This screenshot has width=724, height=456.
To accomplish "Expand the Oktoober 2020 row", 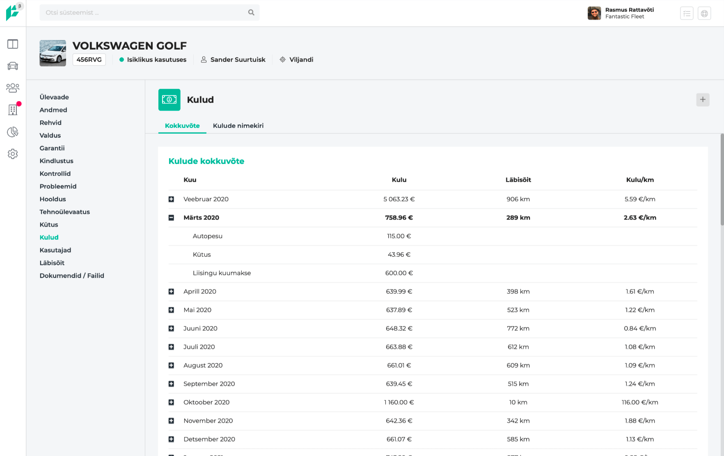I will click(171, 402).
